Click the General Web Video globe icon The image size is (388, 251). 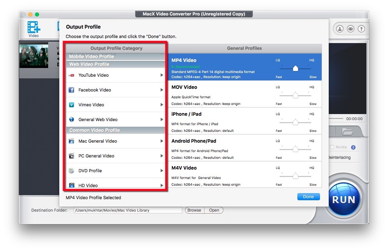71,119
